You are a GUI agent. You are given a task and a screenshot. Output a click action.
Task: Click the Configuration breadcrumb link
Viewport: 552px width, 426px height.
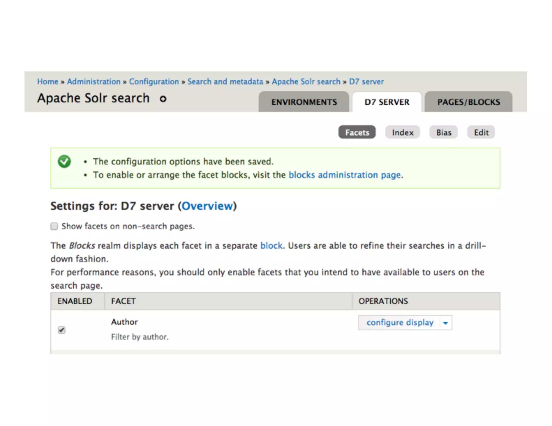[154, 81]
